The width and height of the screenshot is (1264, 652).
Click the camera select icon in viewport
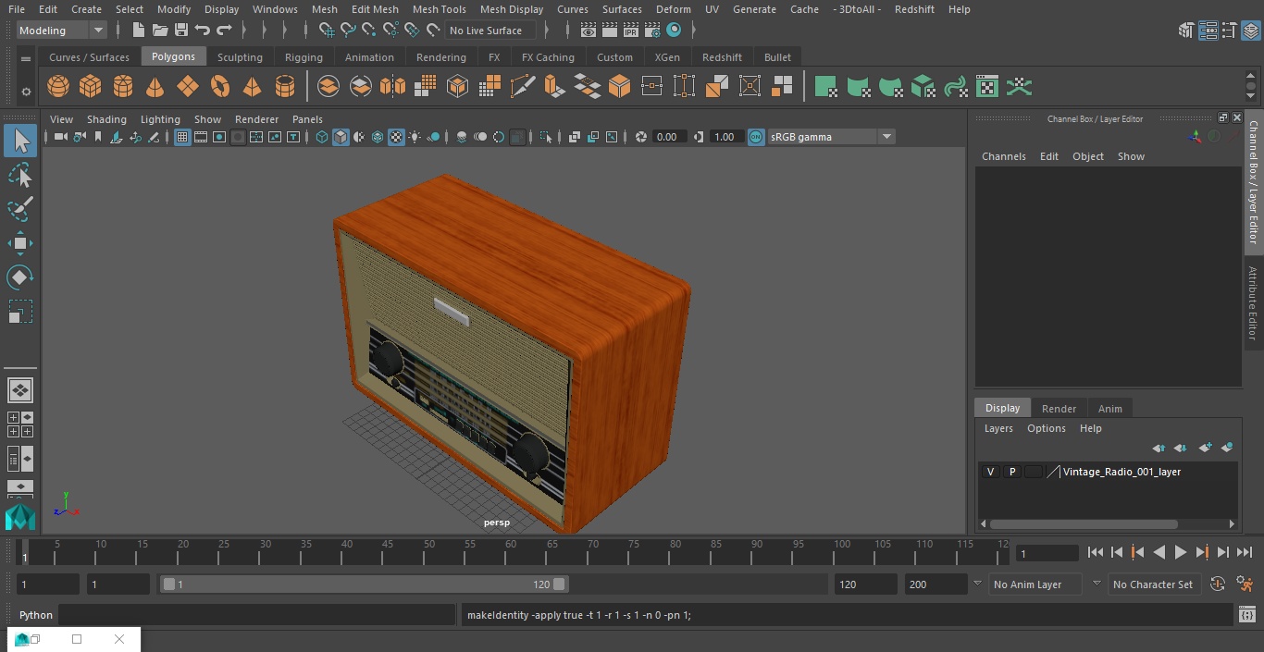[x=60, y=137]
